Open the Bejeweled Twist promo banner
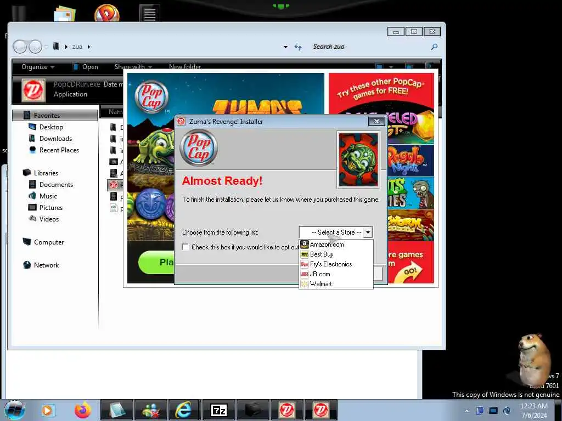Screen dimensions: 562x421 (411, 127)
